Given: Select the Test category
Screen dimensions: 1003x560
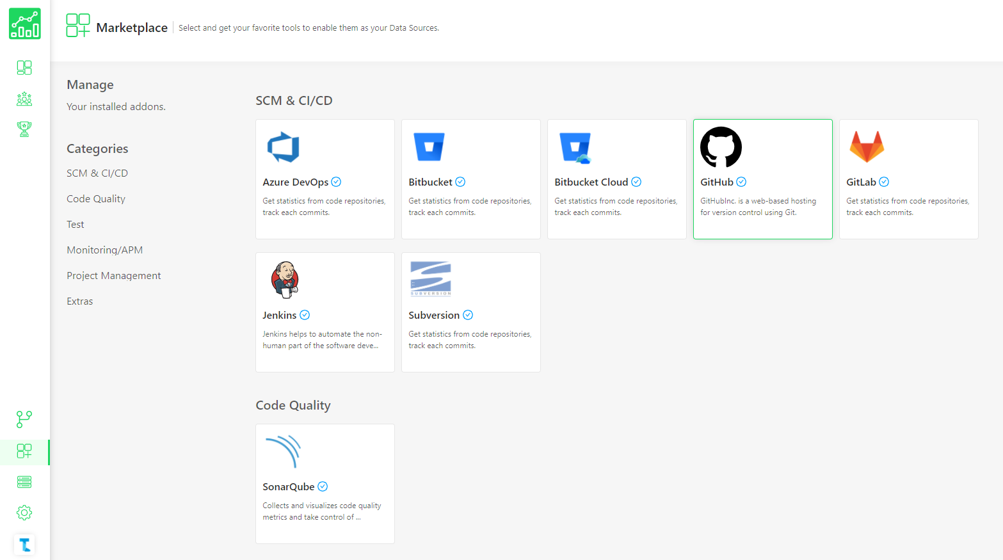Looking at the screenshot, I should click(76, 225).
